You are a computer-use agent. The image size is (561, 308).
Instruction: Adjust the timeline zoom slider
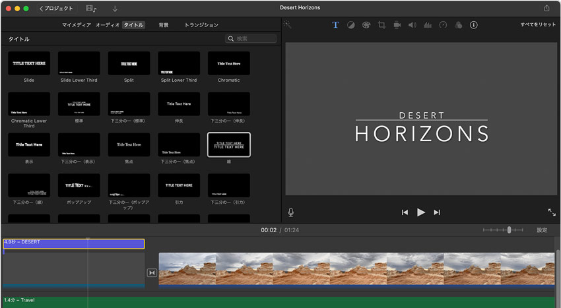pyautogui.click(x=508, y=230)
